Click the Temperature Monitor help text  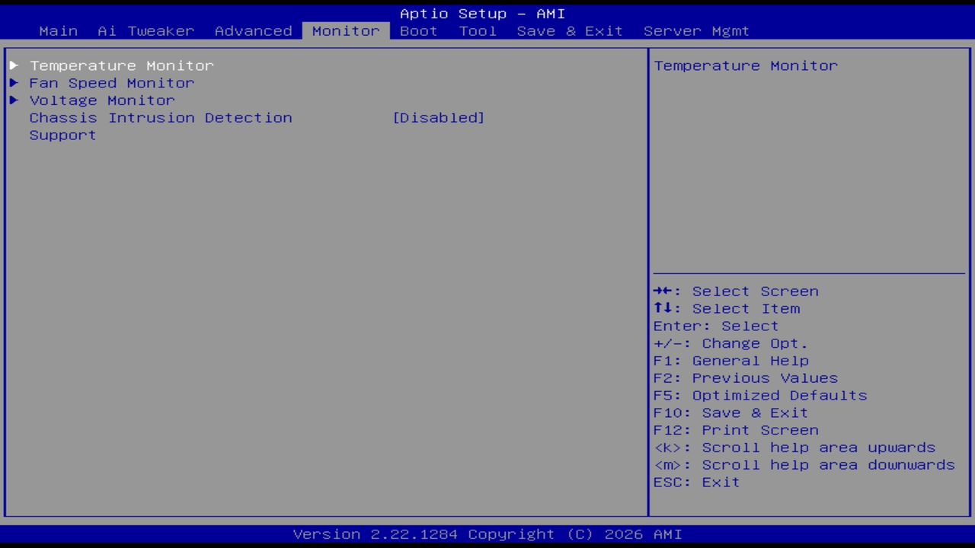pos(746,65)
